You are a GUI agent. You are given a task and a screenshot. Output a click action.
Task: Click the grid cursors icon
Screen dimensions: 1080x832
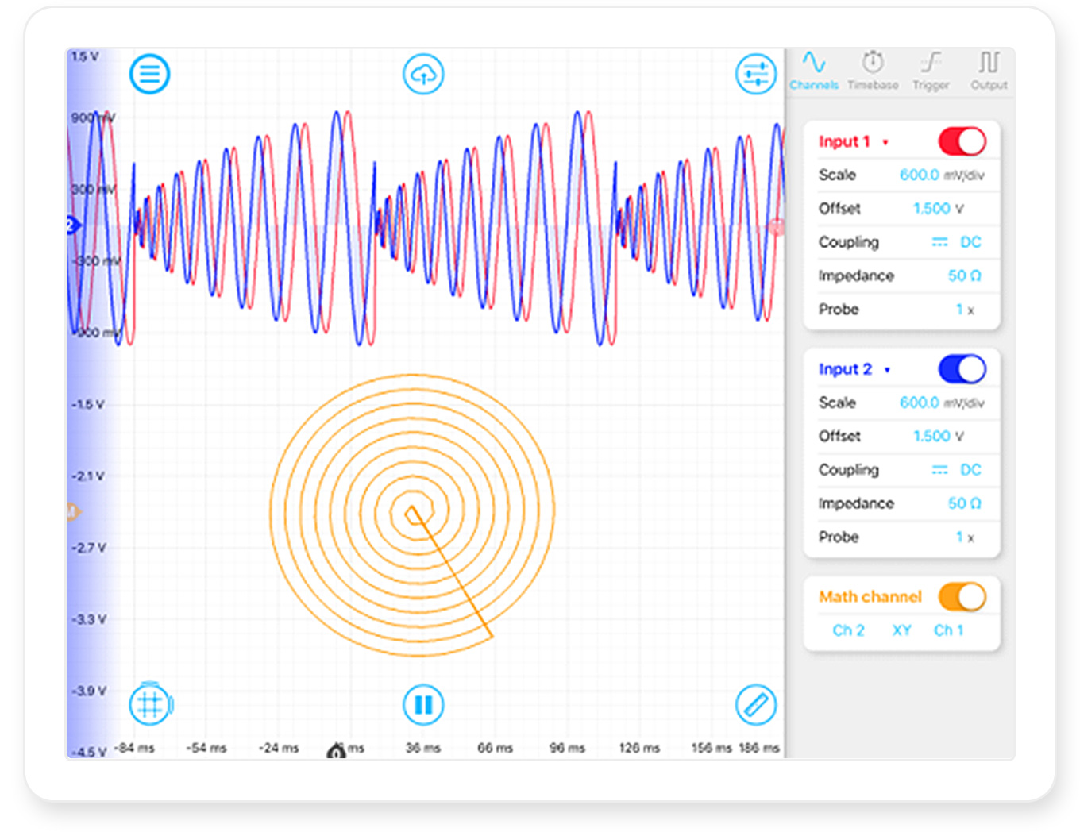pyautogui.click(x=150, y=704)
